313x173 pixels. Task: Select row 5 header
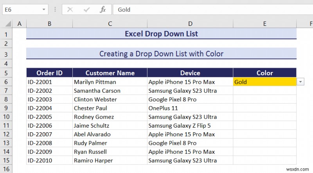tap(6, 73)
